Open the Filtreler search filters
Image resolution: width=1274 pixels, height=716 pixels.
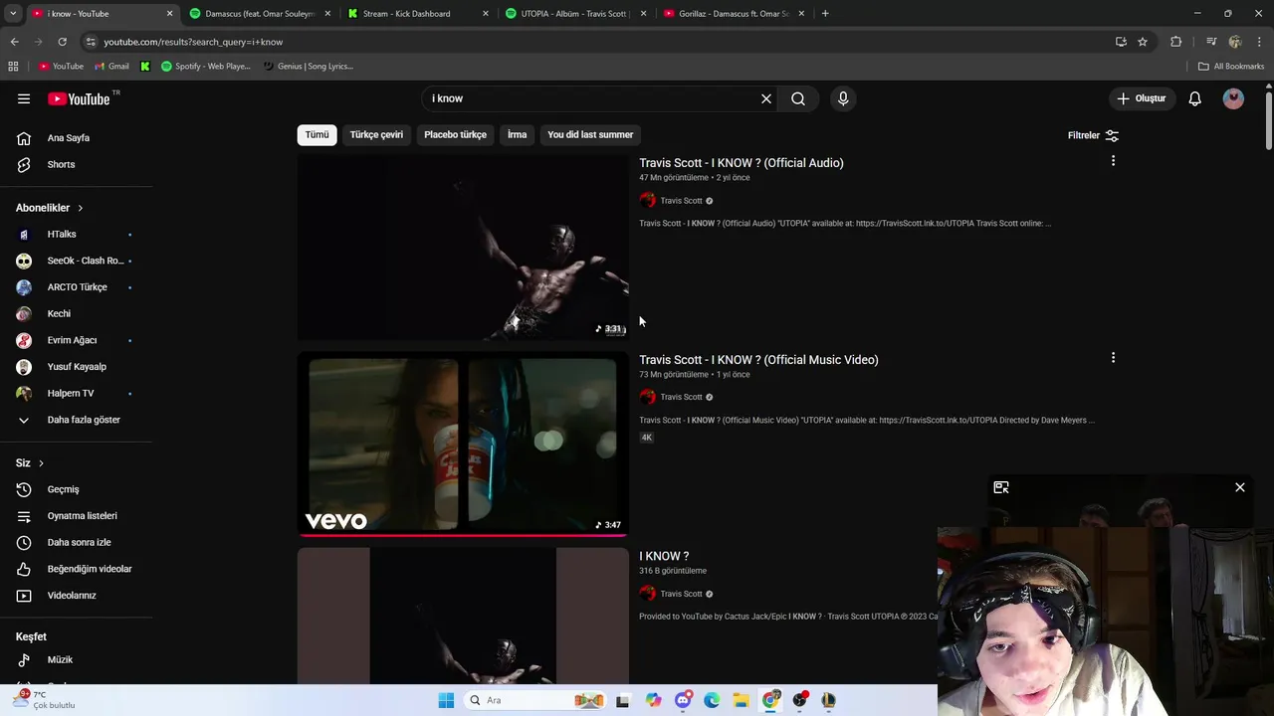pyautogui.click(x=1093, y=135)
